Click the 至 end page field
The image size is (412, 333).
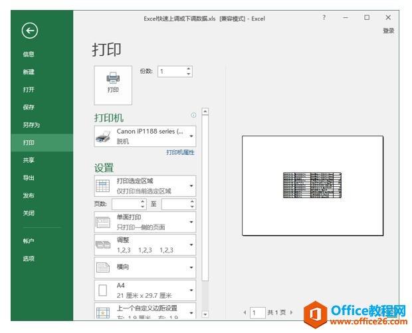pyautogui.click(x=176, y=204)
